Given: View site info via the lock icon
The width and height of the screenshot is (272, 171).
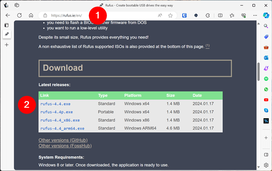Looking at the screenshot, I should coord(45,16).
